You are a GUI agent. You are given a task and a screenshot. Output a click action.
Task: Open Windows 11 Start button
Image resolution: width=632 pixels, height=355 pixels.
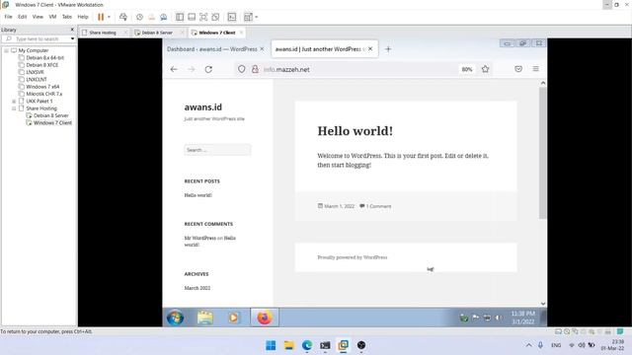tap(271, 345)
